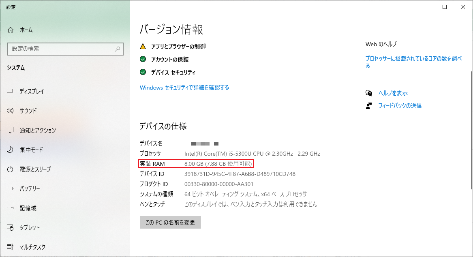The width and height of the screenshot is (473, 257).
Task: Click the Tablet icon in the sidebar
Action: 11,228
